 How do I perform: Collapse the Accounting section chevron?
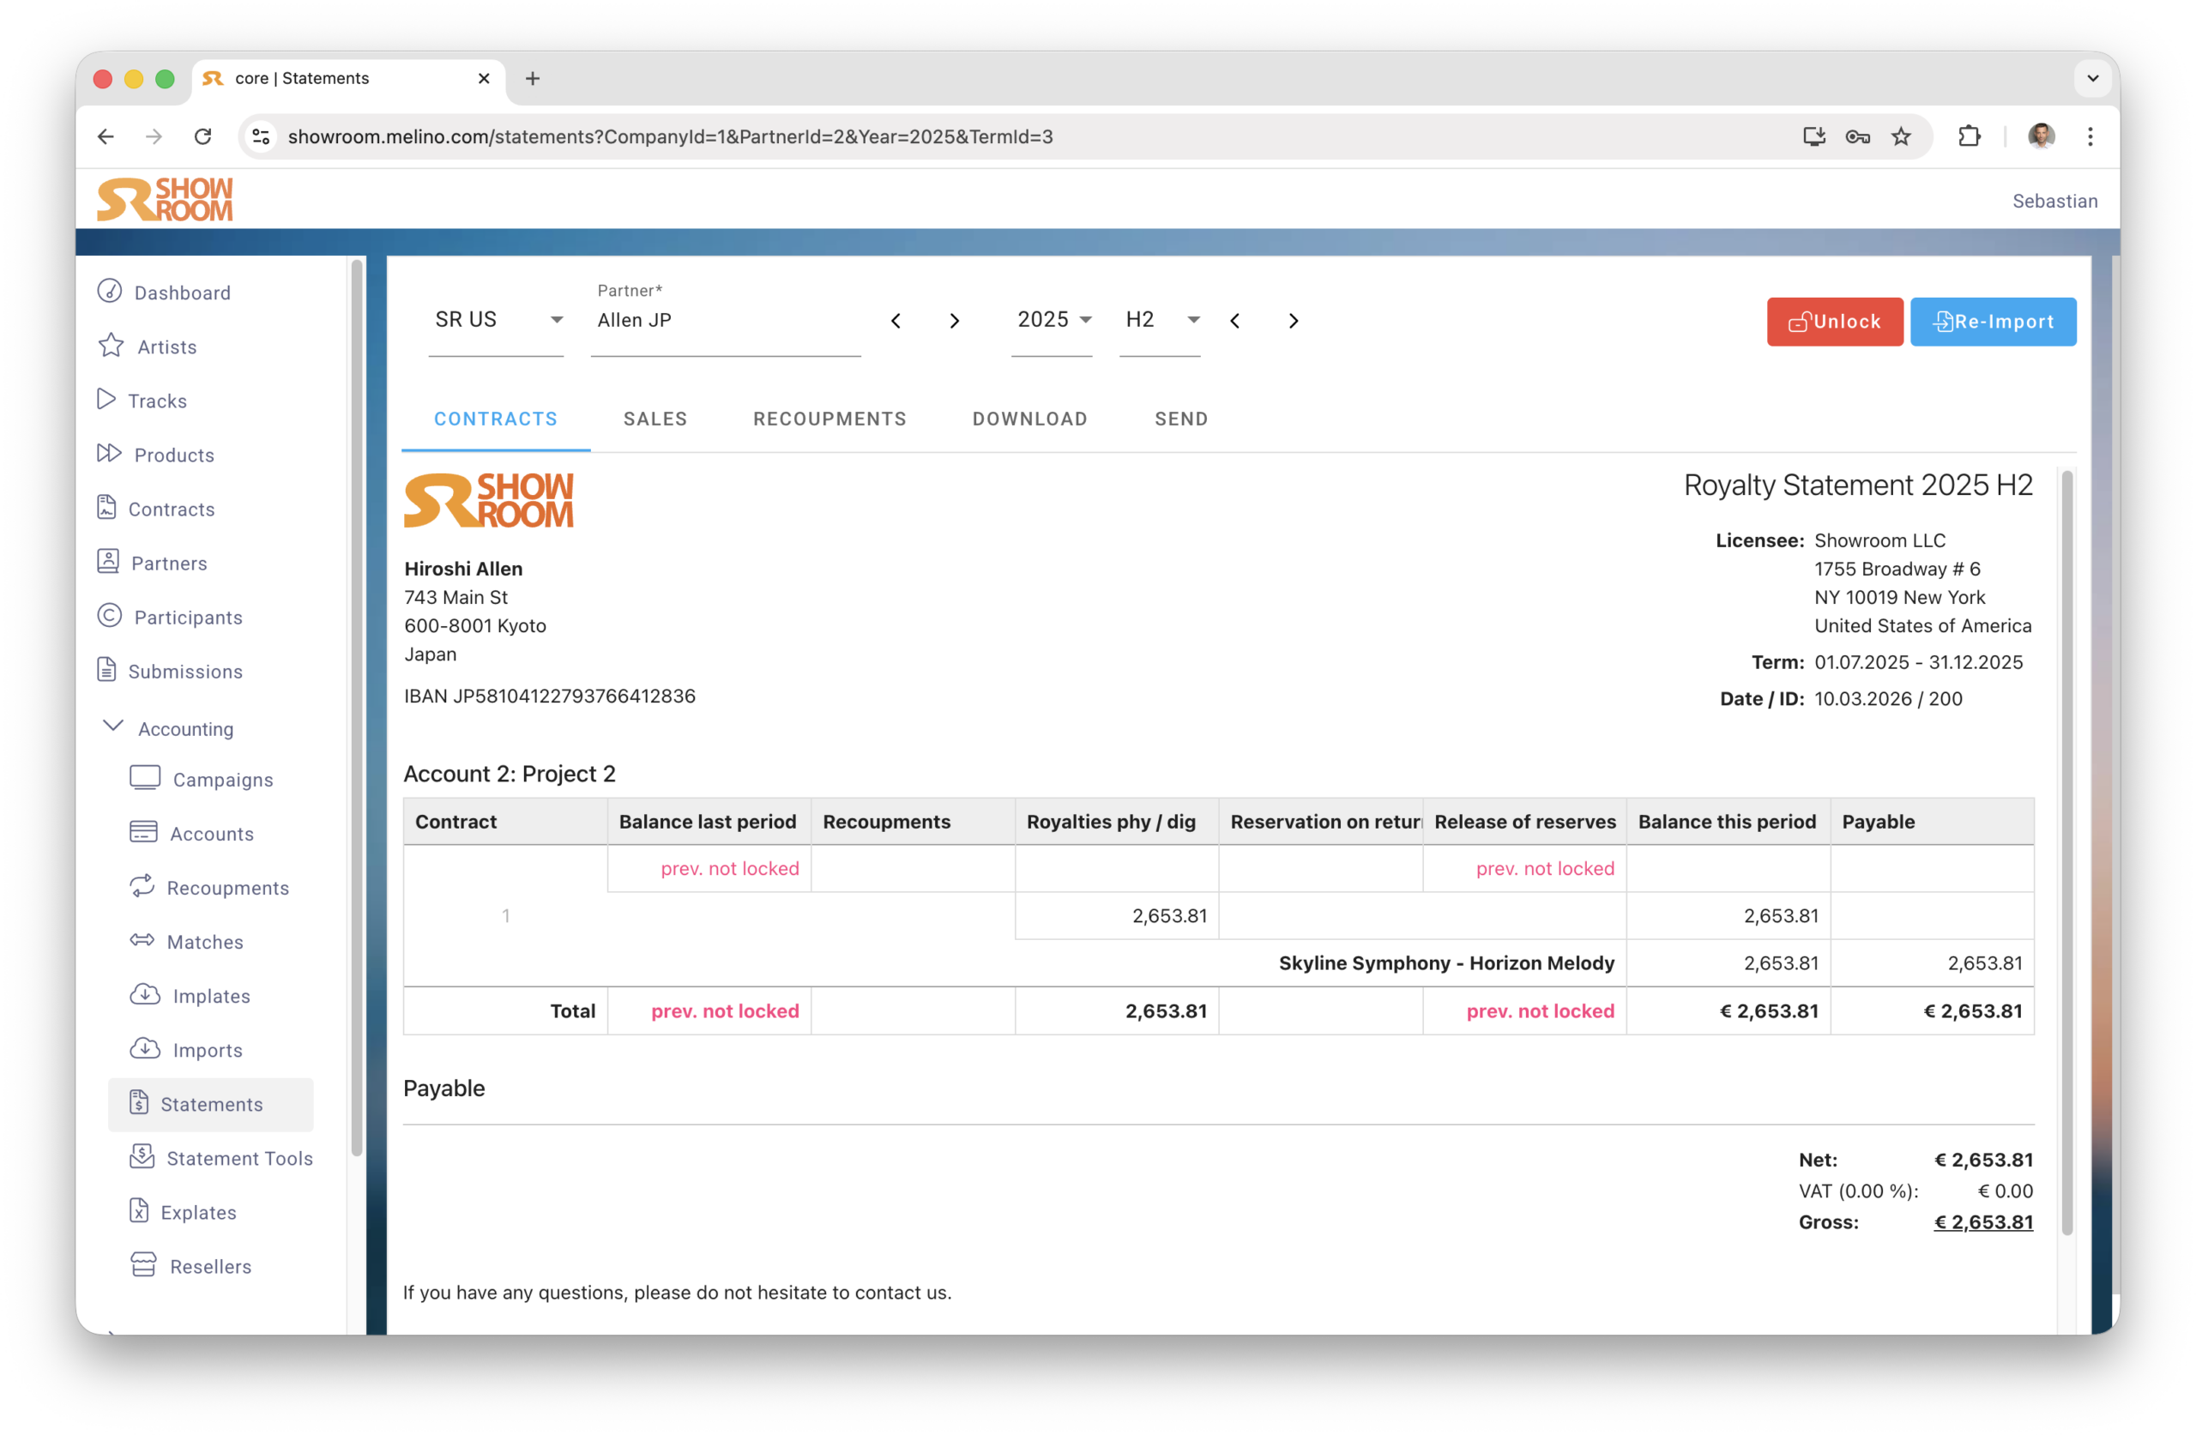112,727
